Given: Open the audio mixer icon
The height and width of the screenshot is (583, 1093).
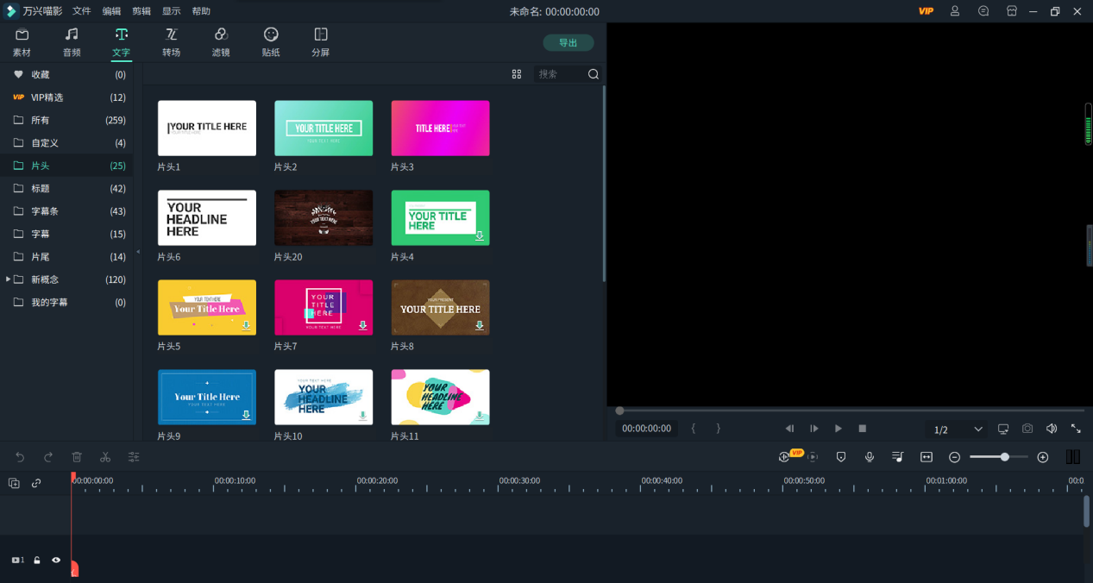Looking at the screenshot, I should [898, 457].
